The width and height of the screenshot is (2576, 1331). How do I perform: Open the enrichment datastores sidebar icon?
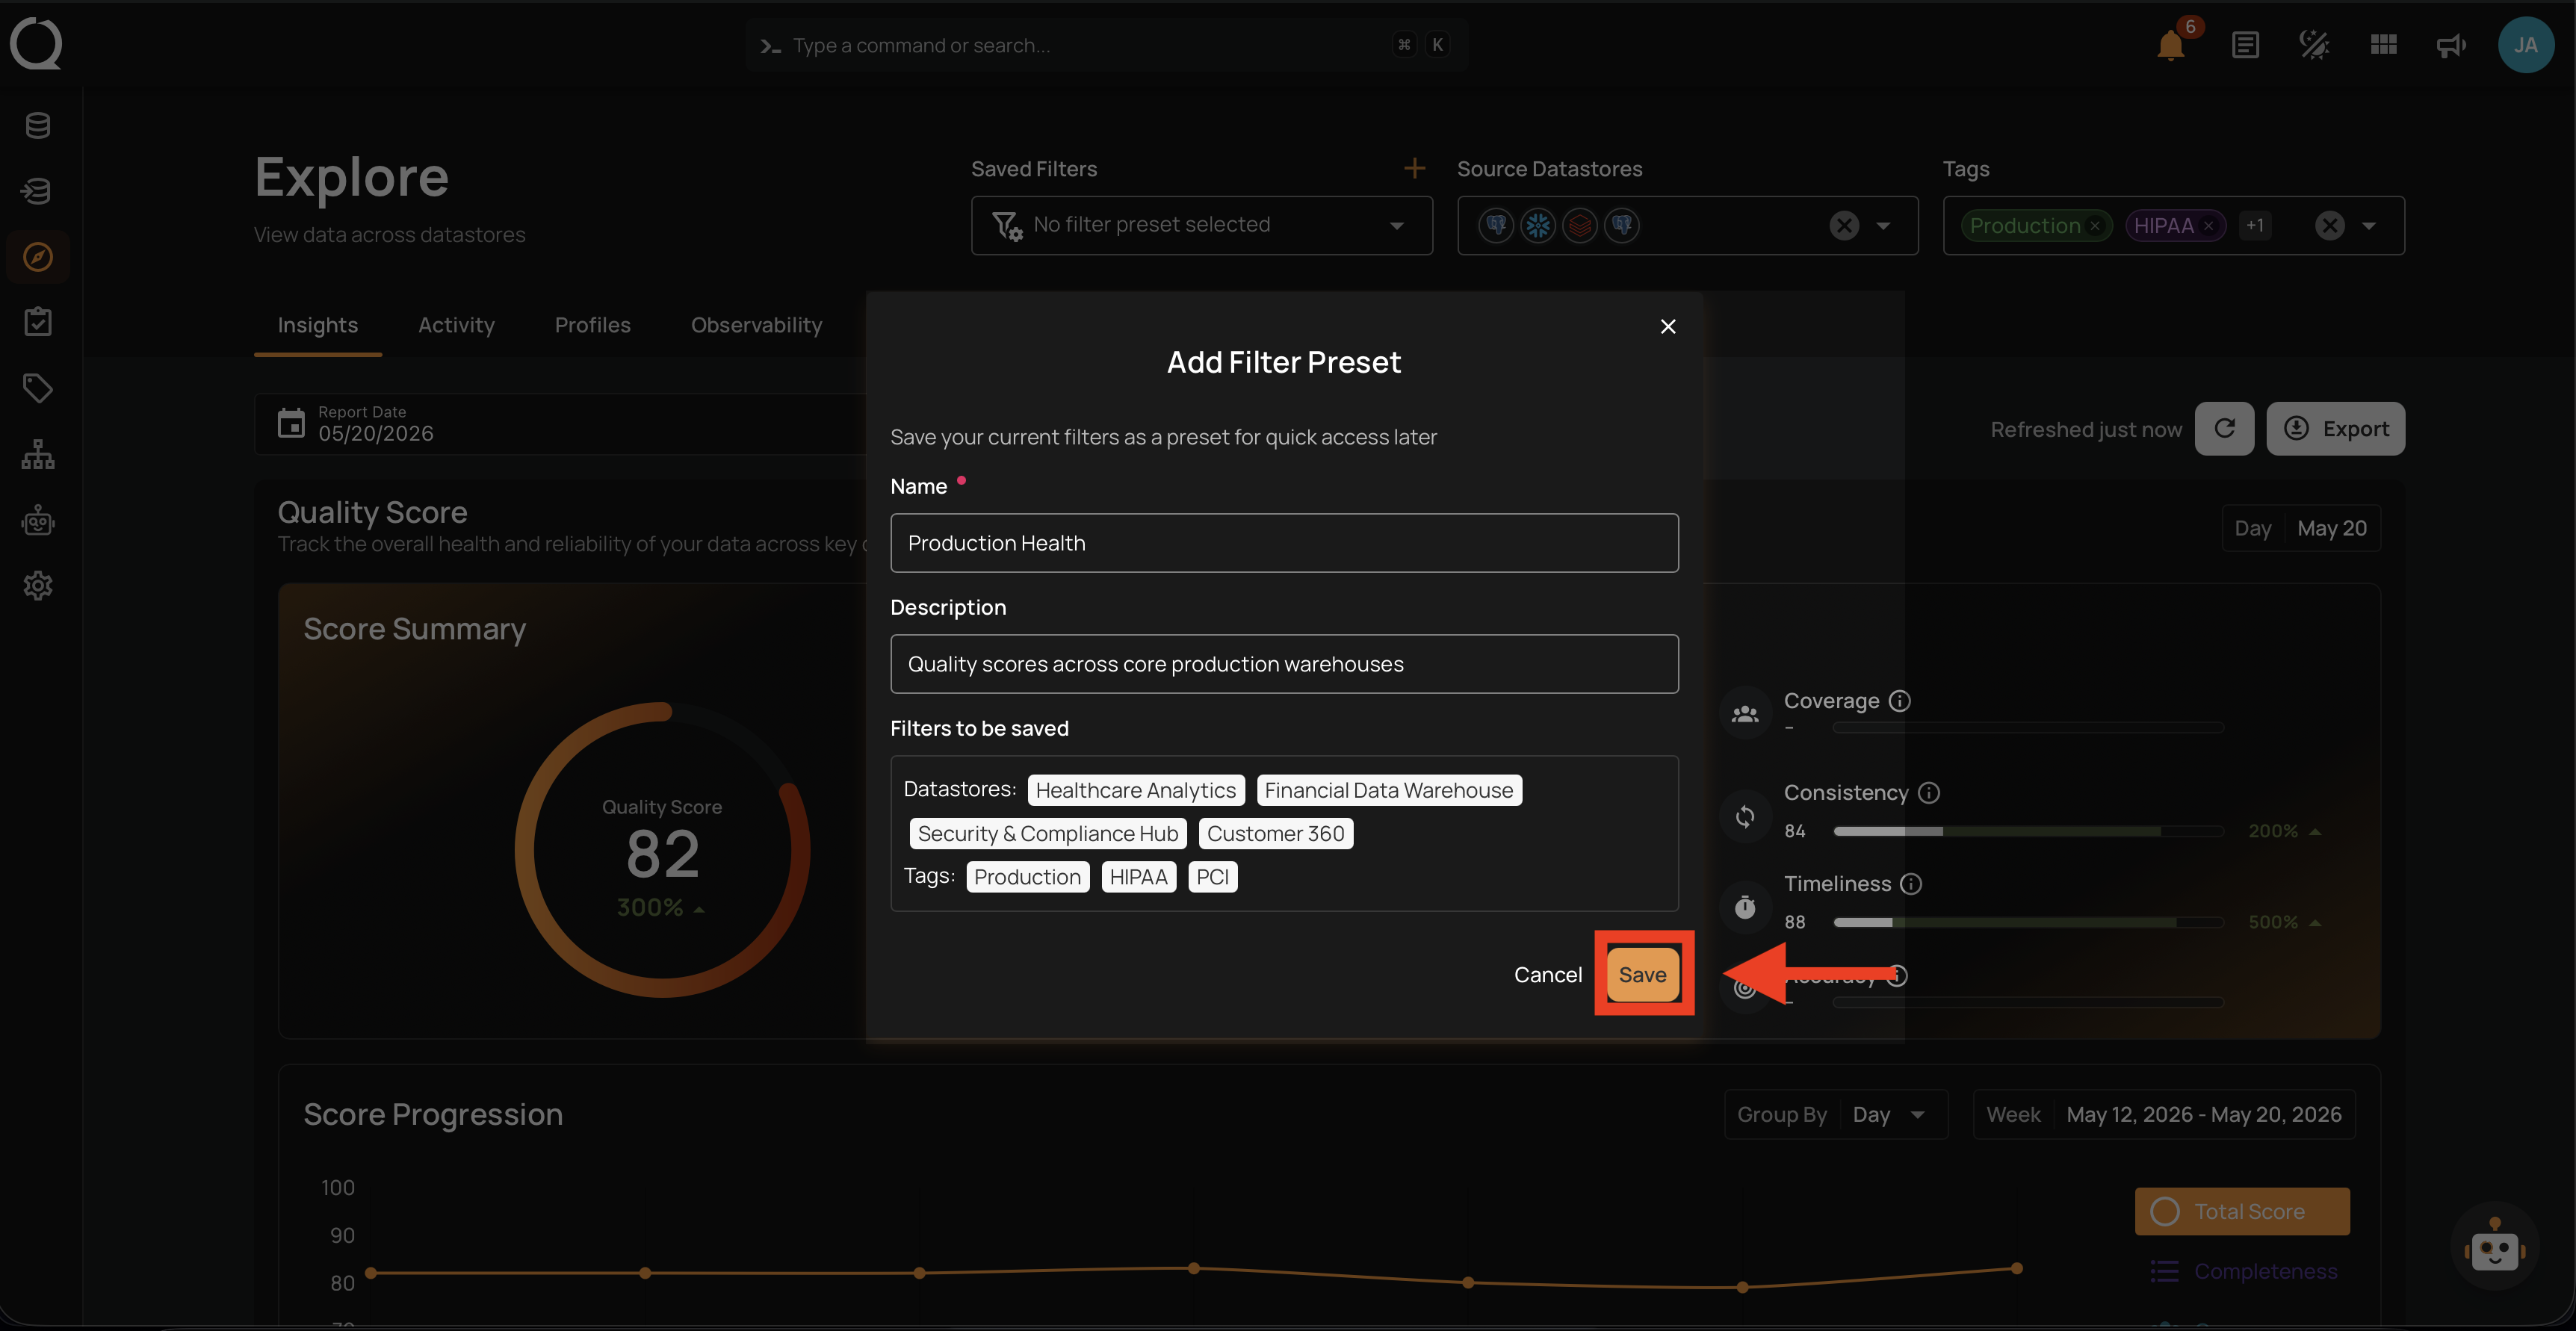click(38, 191)
